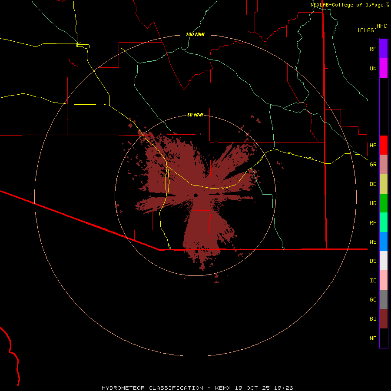This screenshot has width=391, height=391.
Task: Click the ND legend label
Action: [x=373, y=338]
